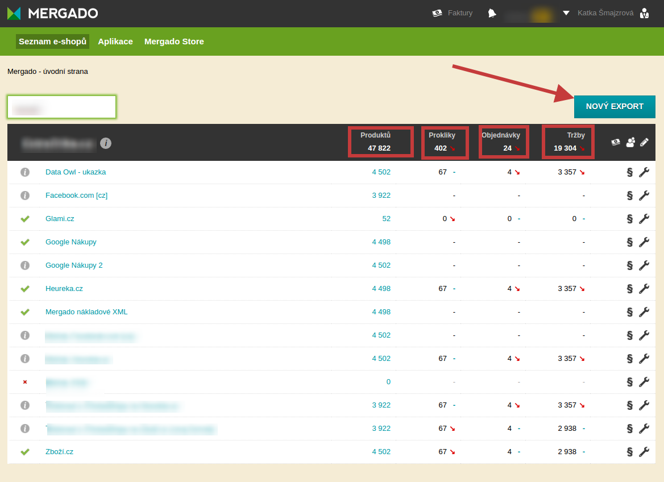The image size is (664, 482).
Task: Click the 52 product count for Glami.cz
Action: (386, 219)
